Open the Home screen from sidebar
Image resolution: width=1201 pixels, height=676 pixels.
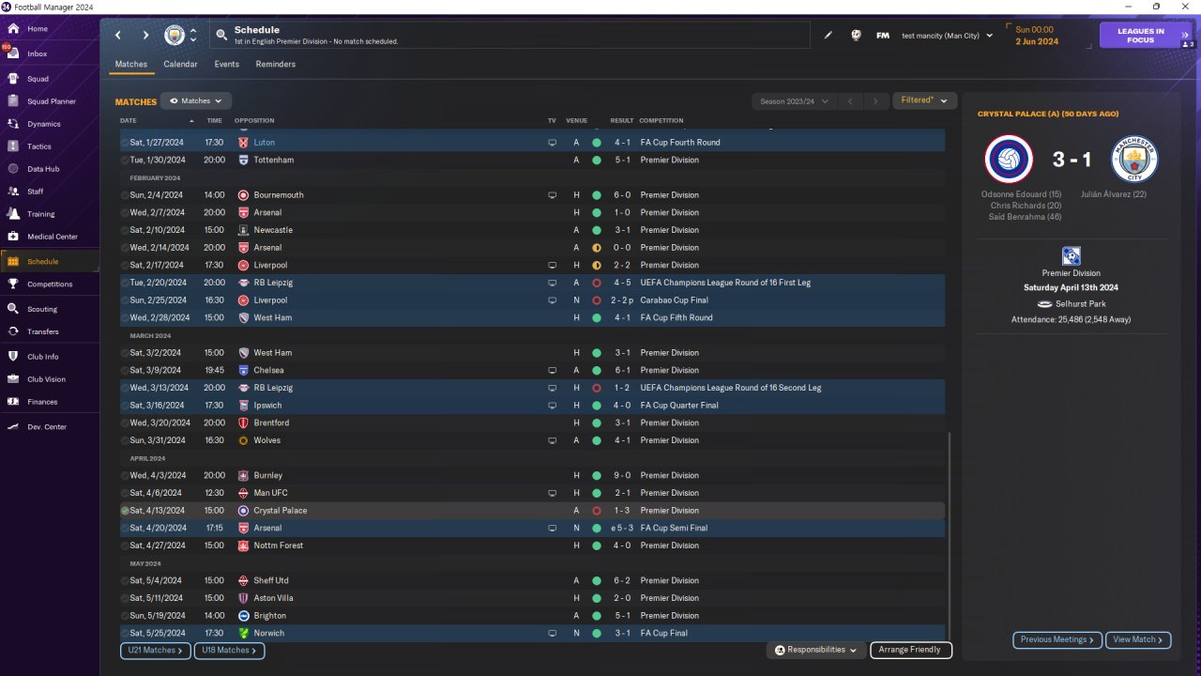pos(38,29)
